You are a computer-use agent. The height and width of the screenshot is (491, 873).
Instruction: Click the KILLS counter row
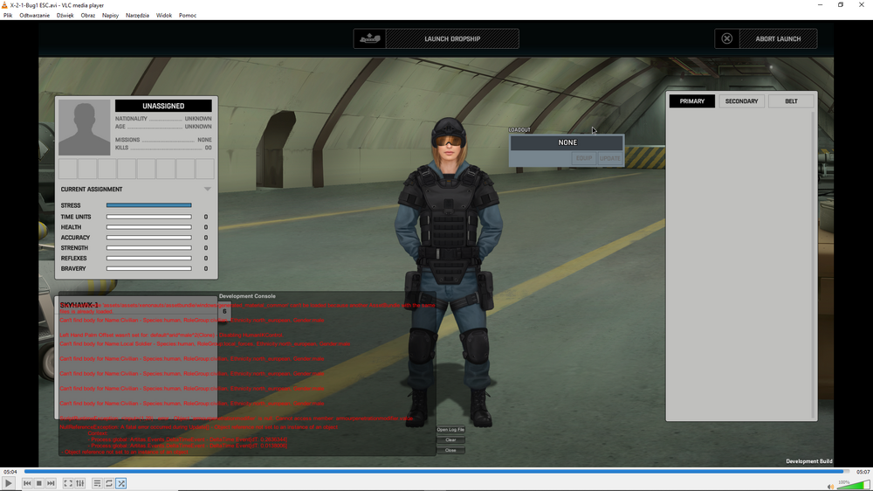pyautogui.click(x=163, y=148)
